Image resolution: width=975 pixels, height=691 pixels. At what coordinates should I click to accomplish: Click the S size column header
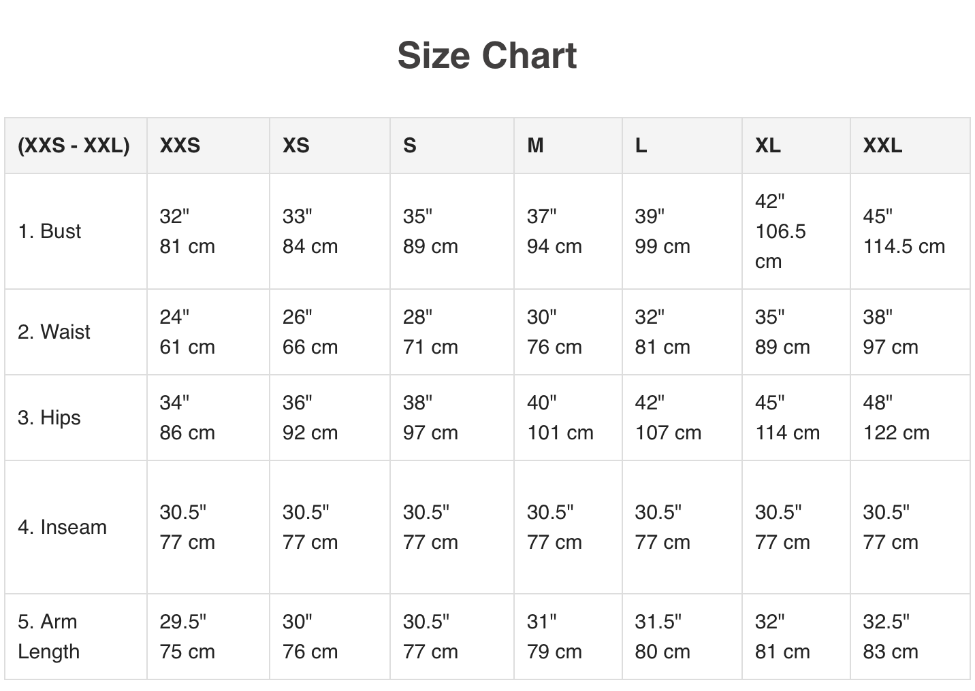409,146
